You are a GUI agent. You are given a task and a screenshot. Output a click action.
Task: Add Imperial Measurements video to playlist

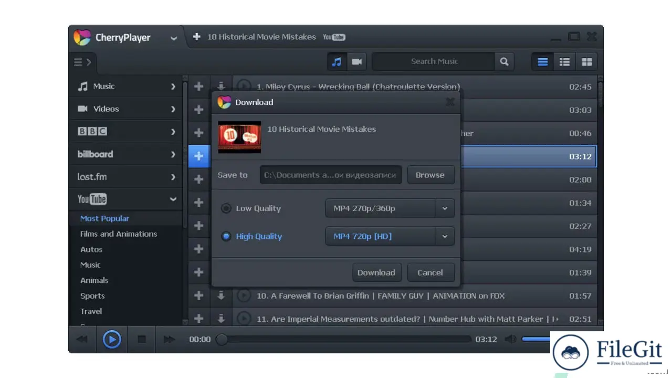click(198, 319)
